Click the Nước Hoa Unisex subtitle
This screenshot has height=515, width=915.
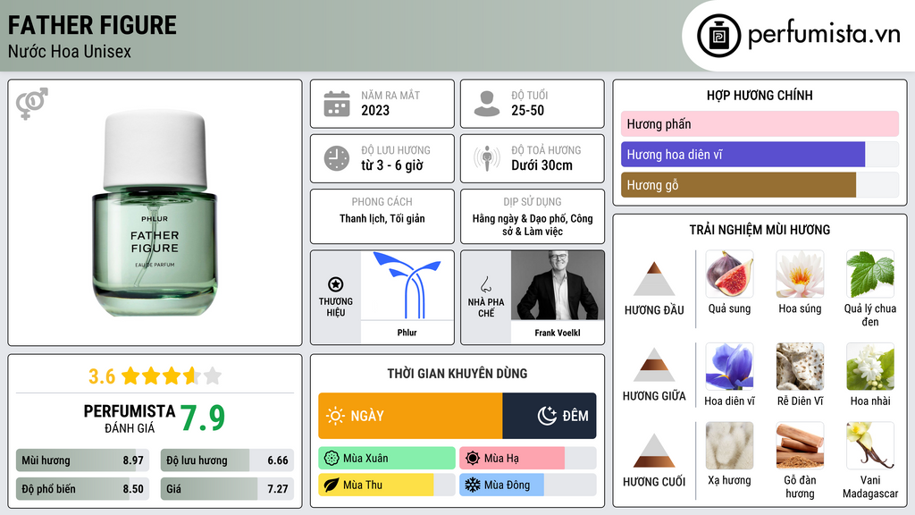point(70,51)
